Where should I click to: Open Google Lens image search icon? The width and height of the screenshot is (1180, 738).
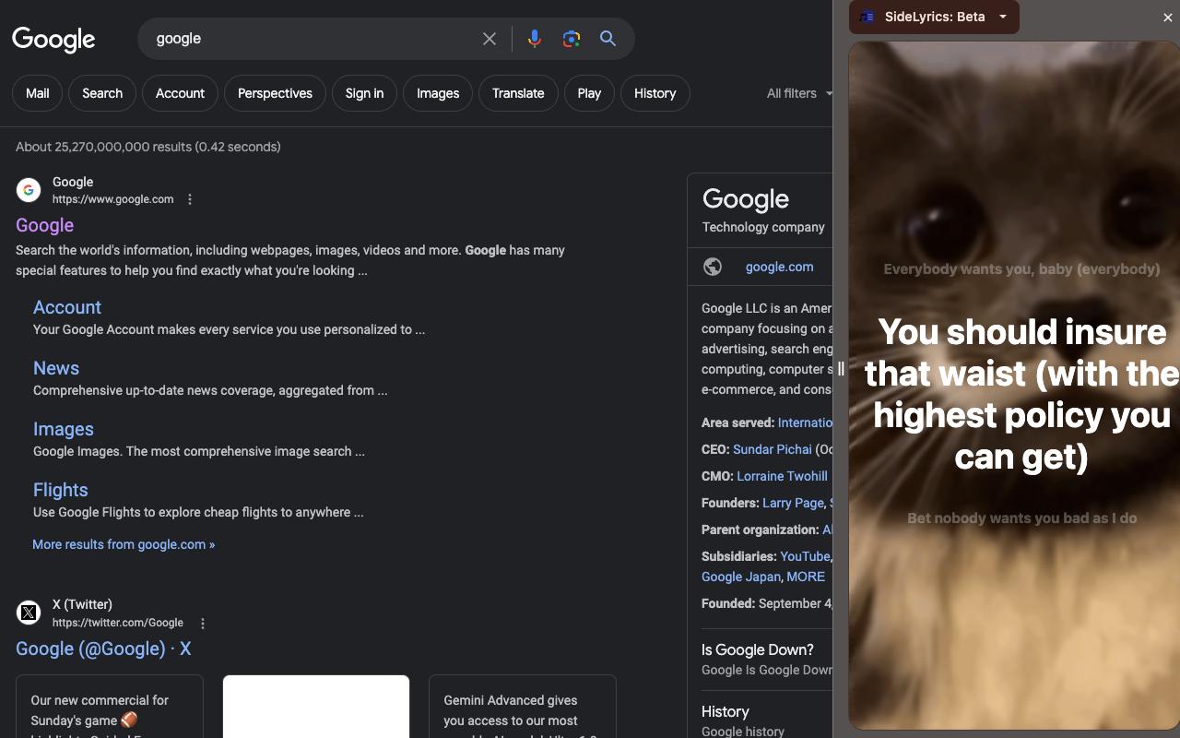(572, 39)
